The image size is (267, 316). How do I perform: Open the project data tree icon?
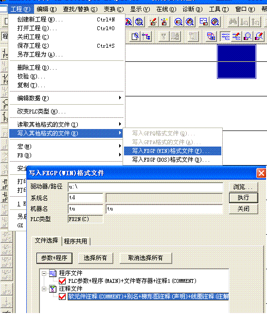146,37
